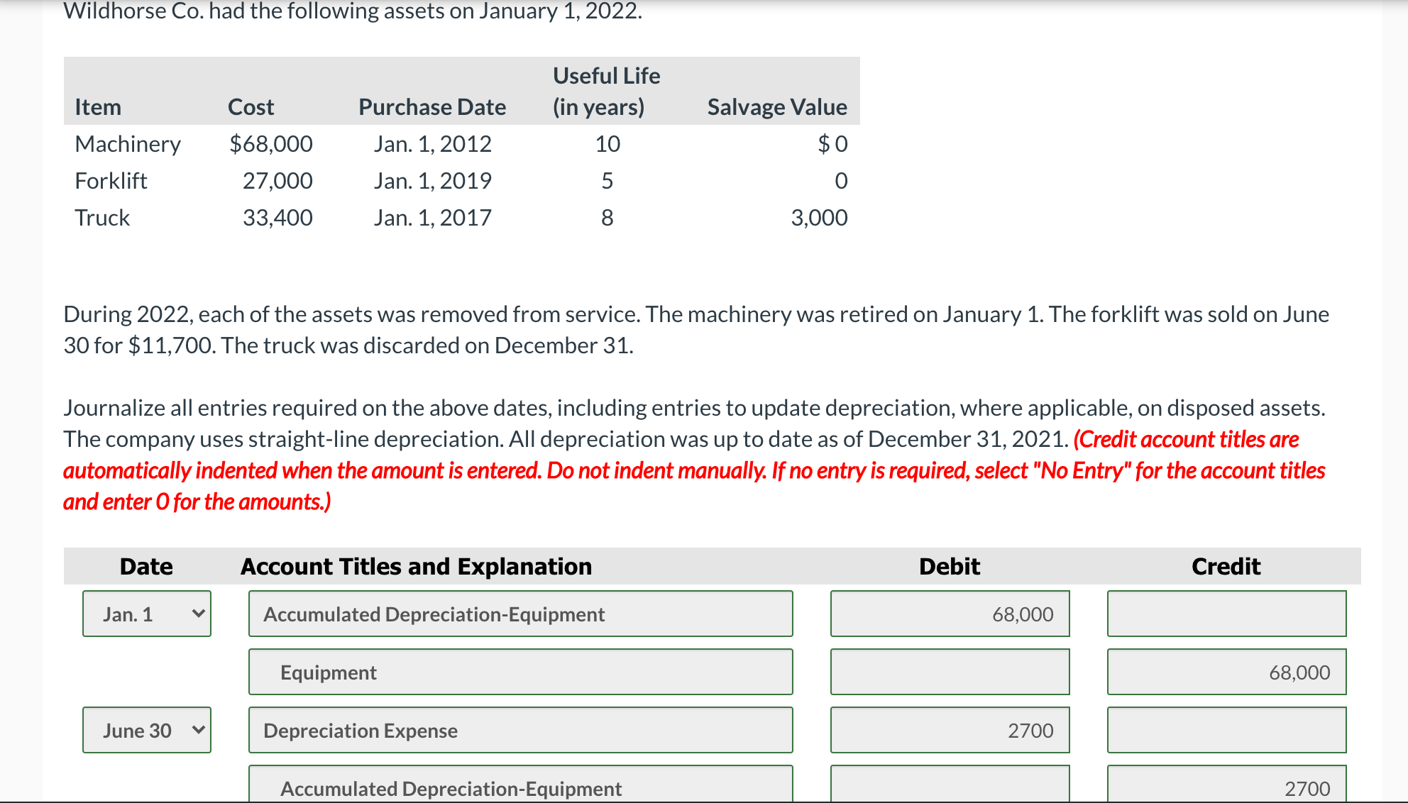Click the empty debit field of the last journal line
This screenshot has width=1408, height=803.
tap(950, 786)
